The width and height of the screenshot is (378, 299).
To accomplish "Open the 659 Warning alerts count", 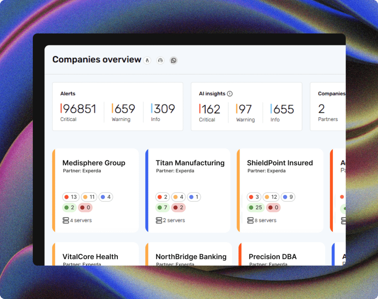I will point(123,112).
